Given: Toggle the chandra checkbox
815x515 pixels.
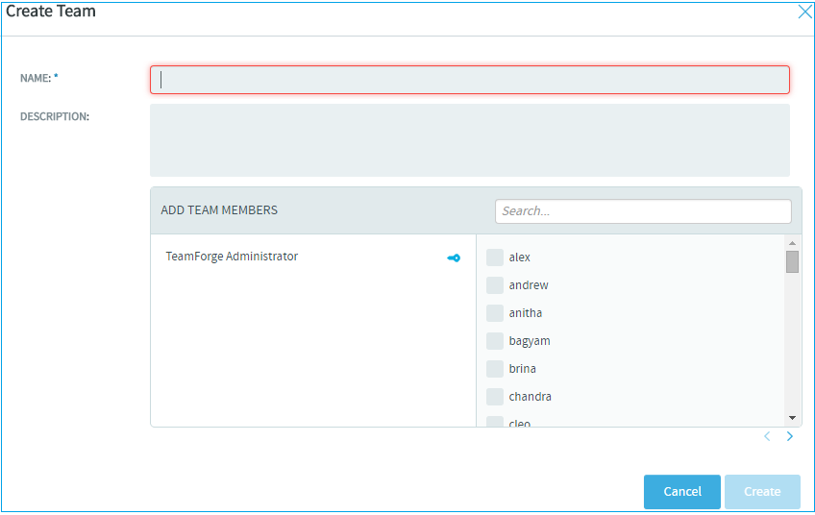Looking at the screenshot, I should [495, 397].
